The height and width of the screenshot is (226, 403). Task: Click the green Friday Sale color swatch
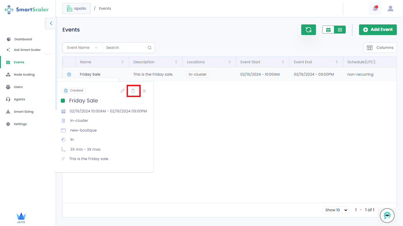pyautogui.click(x=63, y=101)
